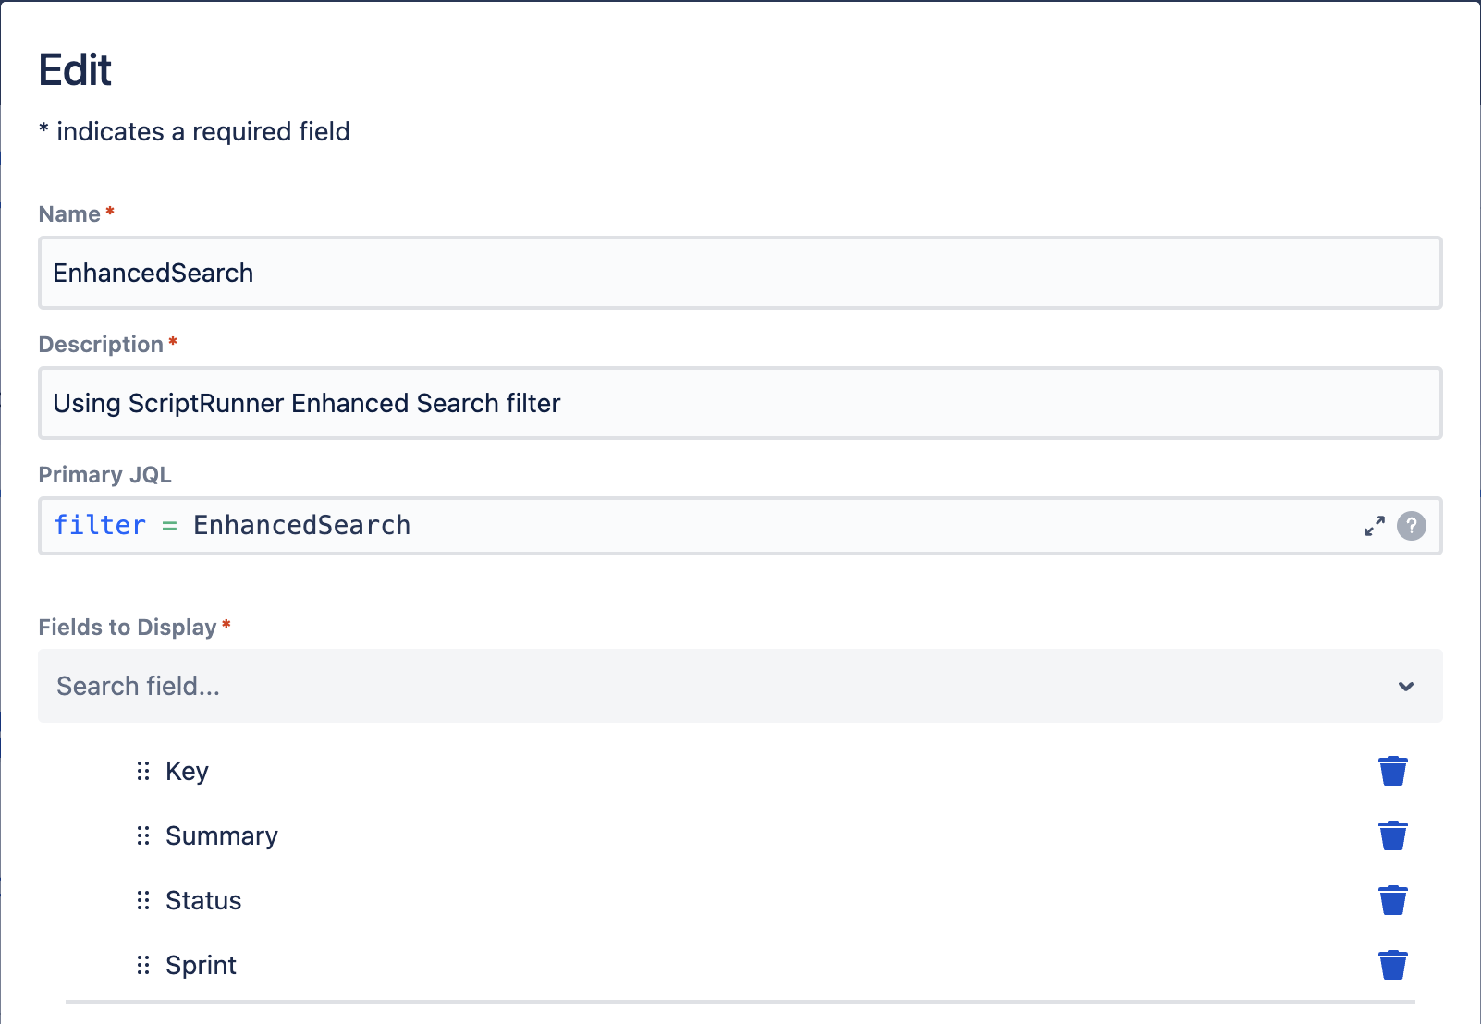Click the Name field label
Screen dimensions: 1481x1024
69,214
